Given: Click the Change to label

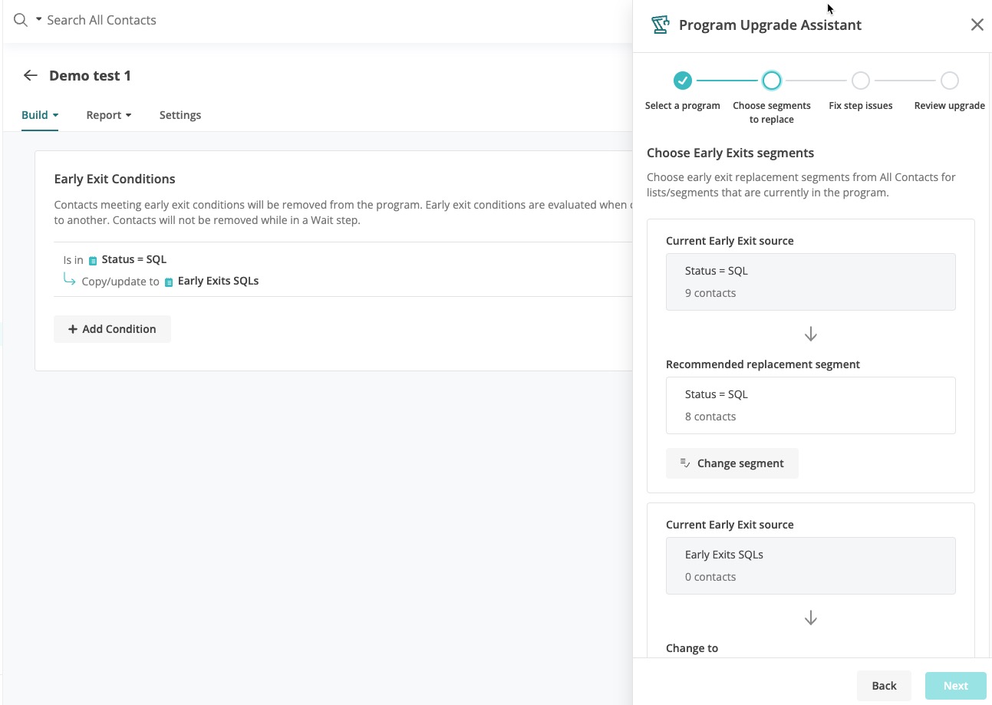Looking at the screenshot, I should click(x=692, y=648).
